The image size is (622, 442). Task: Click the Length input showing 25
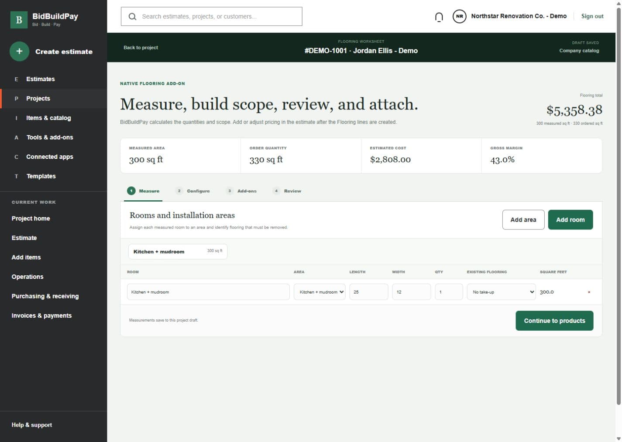(369, 292)
